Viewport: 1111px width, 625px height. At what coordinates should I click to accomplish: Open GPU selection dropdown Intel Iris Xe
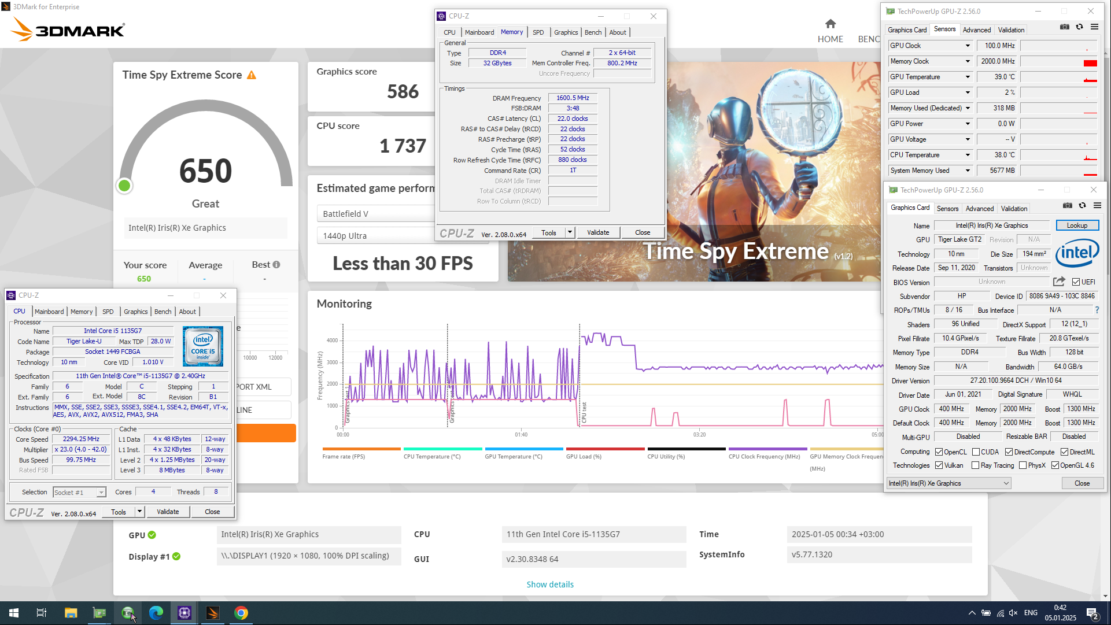coord(949,483)
